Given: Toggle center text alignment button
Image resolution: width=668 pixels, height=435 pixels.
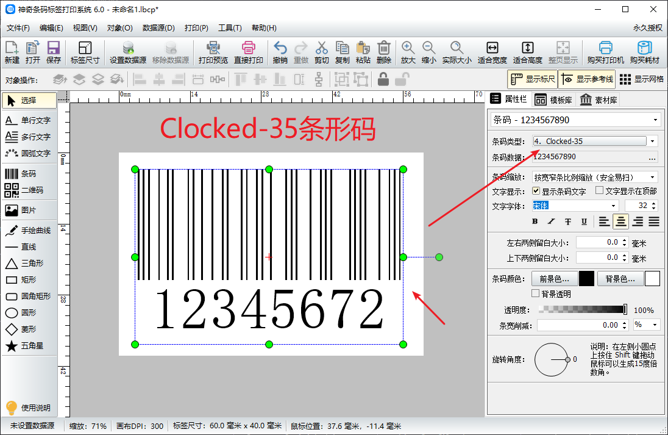Looking at the screenshot, I should pos(620,221).
